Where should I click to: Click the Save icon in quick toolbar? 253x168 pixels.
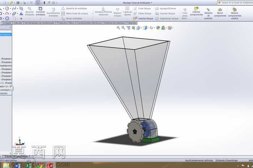(18, 3)
